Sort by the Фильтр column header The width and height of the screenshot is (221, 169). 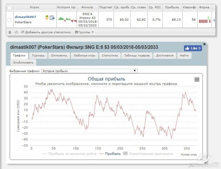[87, 7]
